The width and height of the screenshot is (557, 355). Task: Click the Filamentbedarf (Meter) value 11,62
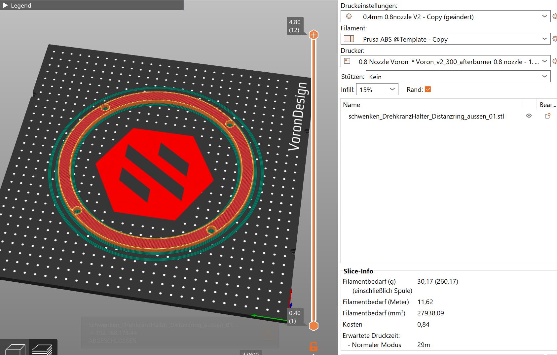click(425, 302)
